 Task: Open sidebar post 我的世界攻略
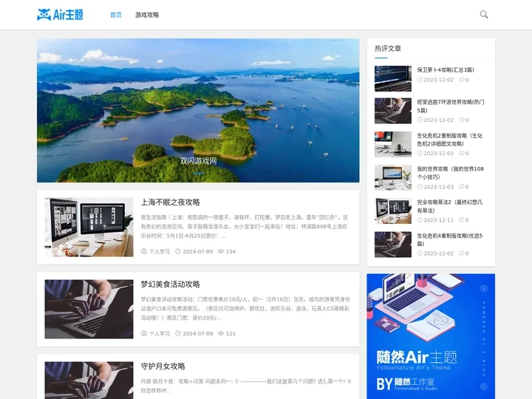[450, 173]
